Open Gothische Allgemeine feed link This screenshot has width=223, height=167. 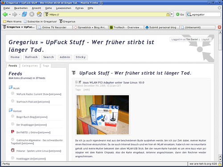(x=37, y=142)
